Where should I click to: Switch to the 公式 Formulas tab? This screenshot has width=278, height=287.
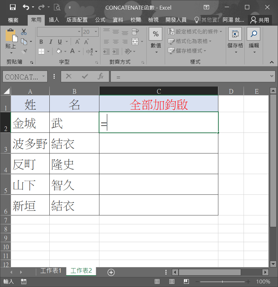(100, 20)
